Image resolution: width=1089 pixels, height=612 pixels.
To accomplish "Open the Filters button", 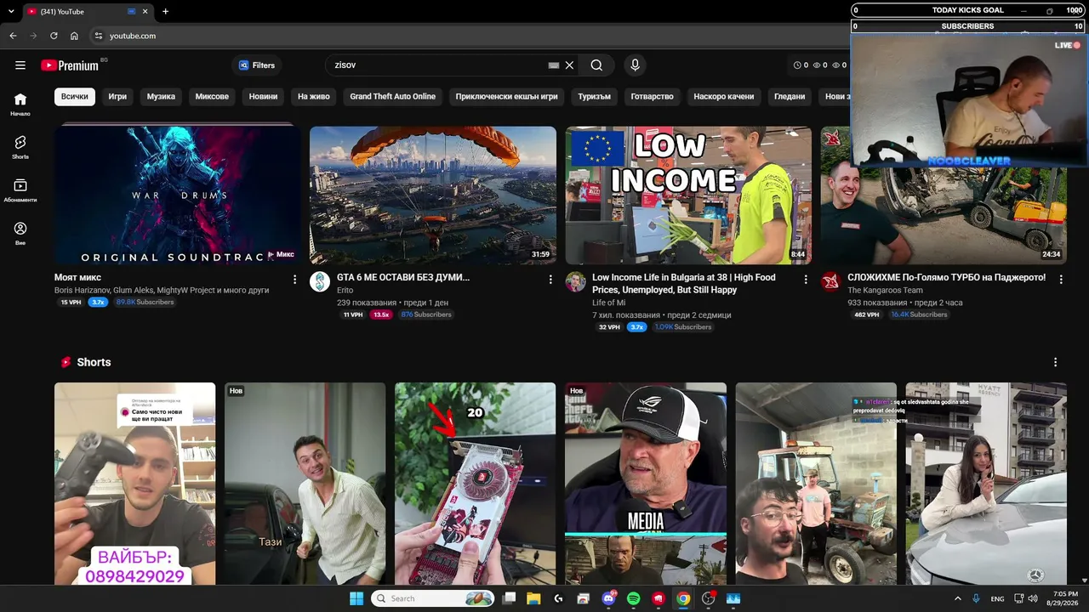I will click(x=257, y=65).
